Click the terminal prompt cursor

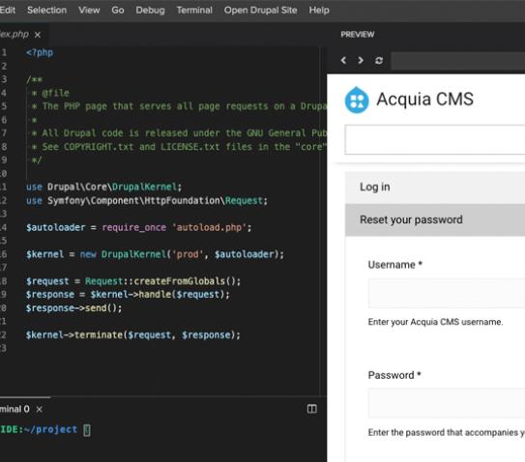87,430
